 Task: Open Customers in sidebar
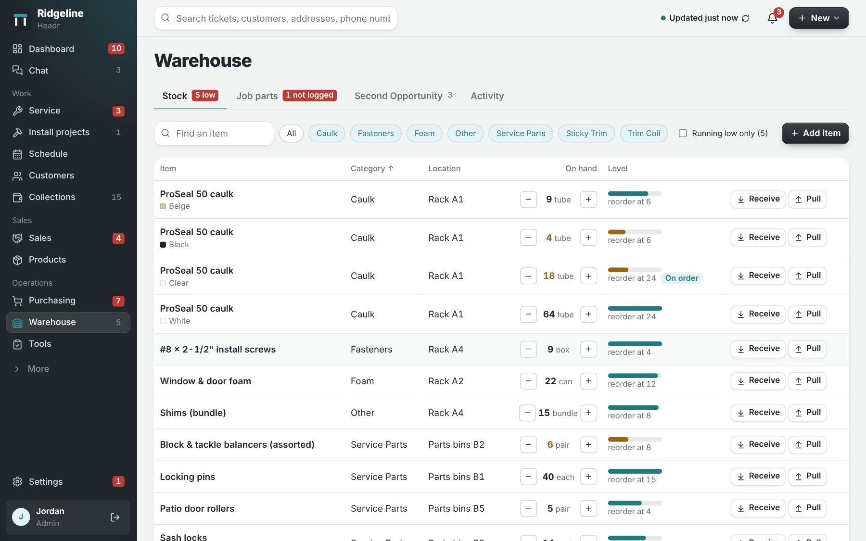[x=68, y=176]
